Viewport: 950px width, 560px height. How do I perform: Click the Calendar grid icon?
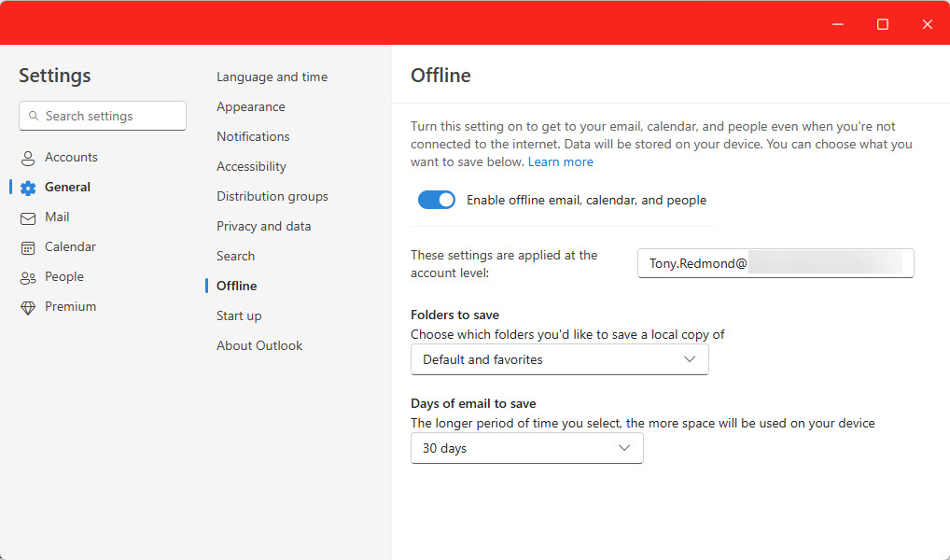pyautogui.click(x=28, y=247)
